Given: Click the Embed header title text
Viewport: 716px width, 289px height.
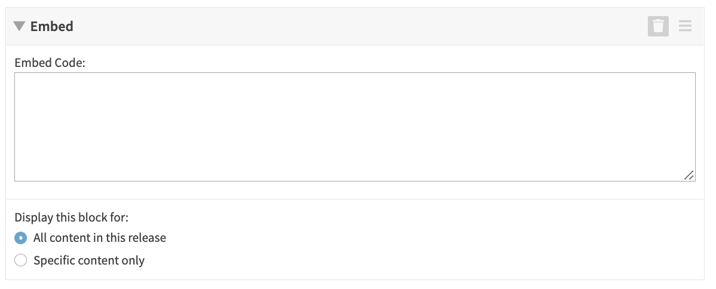Looking at the screenshot, I should 52,26.
